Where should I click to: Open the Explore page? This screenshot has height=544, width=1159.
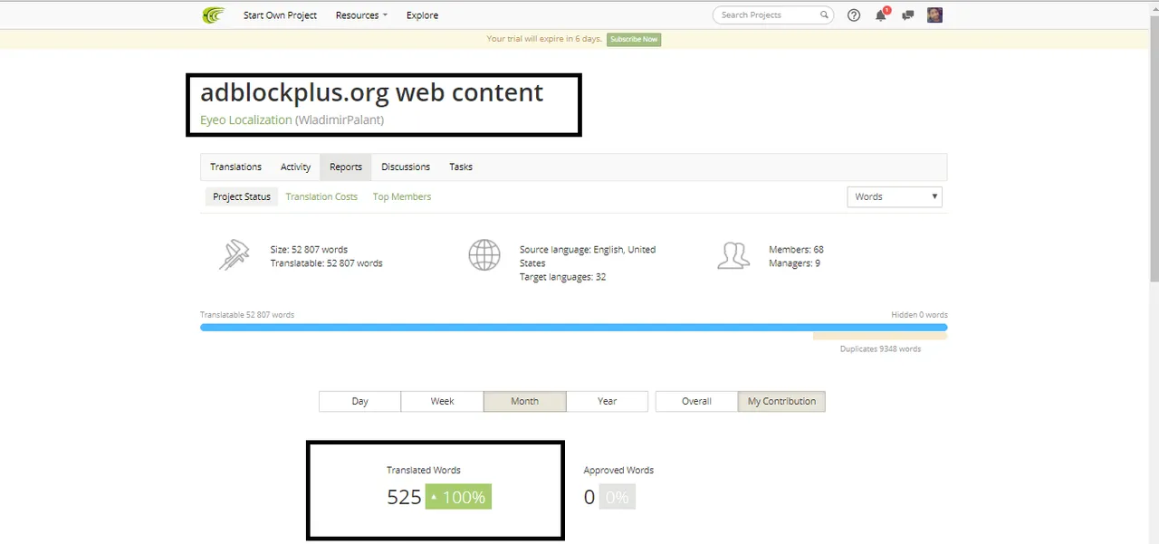pos(422,15)
